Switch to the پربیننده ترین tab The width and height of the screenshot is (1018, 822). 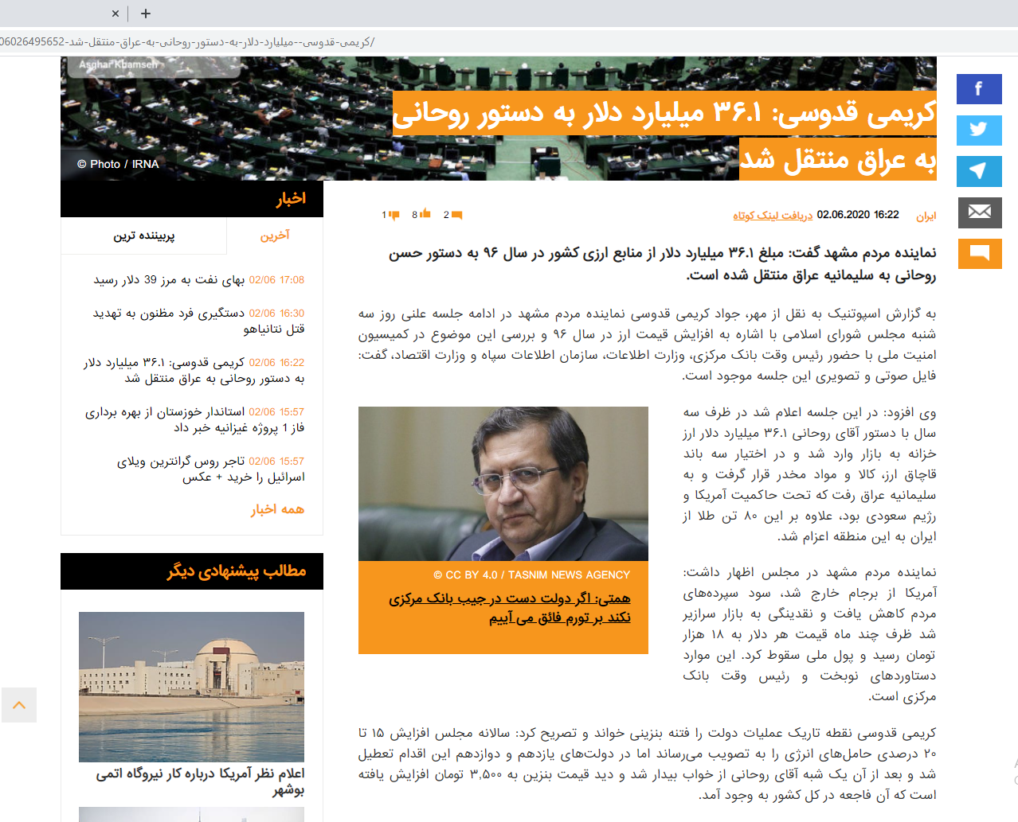coord(144,236)
